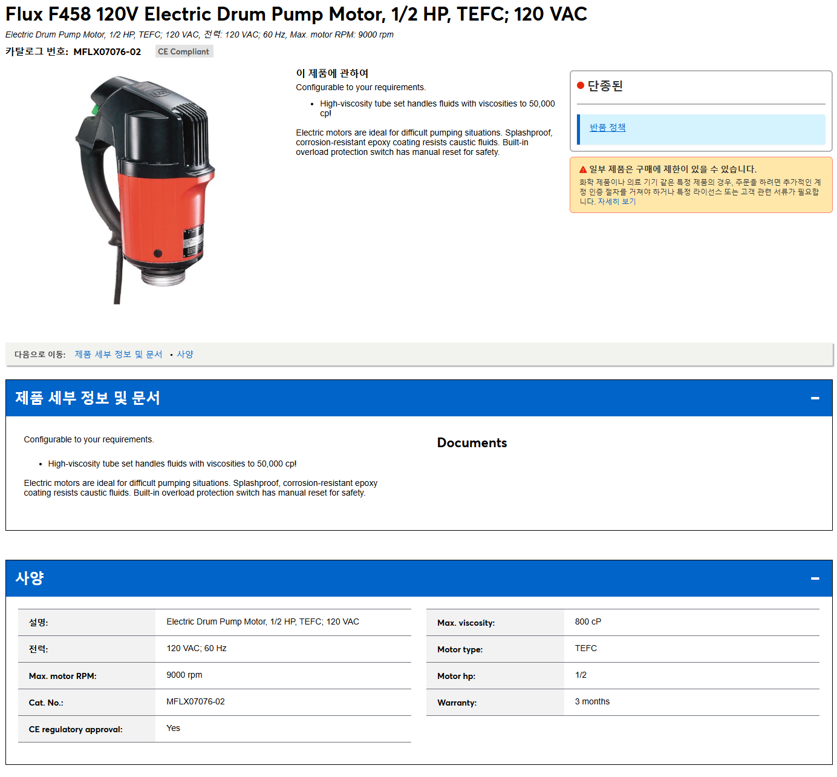Click the Documents heading

tap(472, 443)
